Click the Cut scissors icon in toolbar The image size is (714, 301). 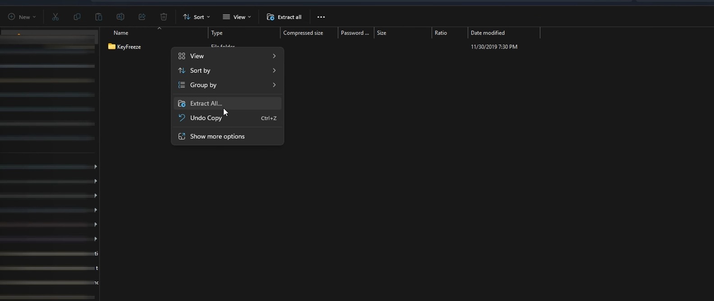[x=55, y=17]
